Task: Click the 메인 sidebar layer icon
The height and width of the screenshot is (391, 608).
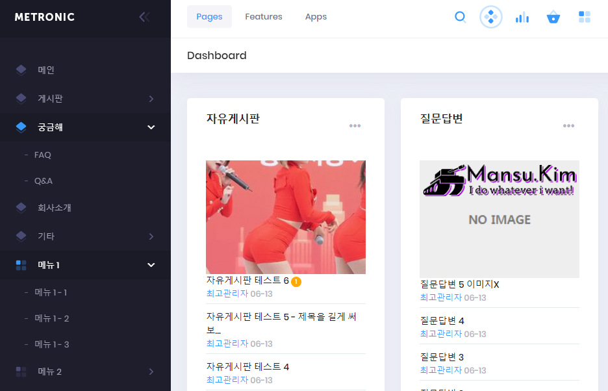Action: click(21, 70)
